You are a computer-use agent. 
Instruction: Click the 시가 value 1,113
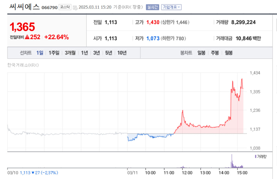tap(111, 38)
